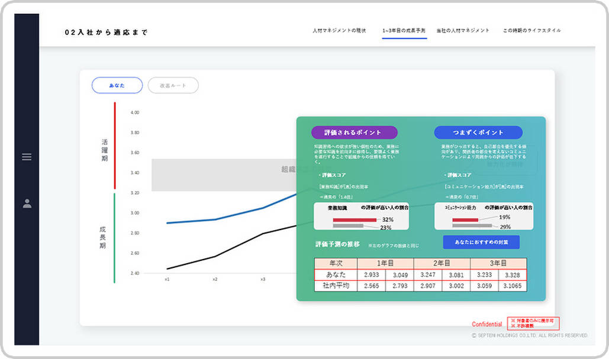The width and height of the screenshot is (609, 359).
Task: Open the 当社の人材マネジメント tab
Action: (x=463, y=30)
